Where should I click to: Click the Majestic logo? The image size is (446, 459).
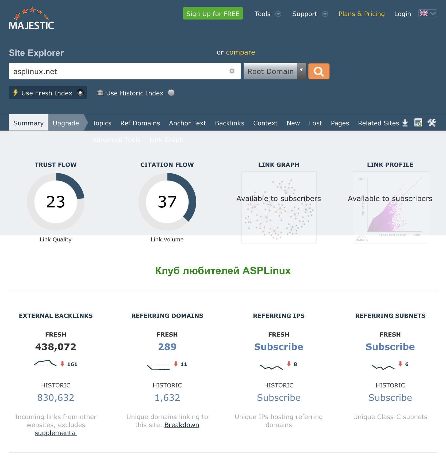[x=32, y=18]
